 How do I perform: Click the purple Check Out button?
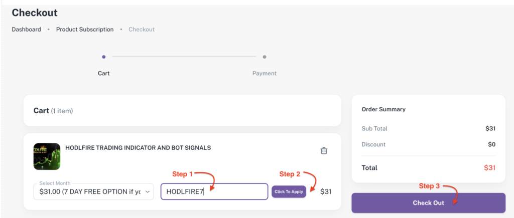coord(429,203)
